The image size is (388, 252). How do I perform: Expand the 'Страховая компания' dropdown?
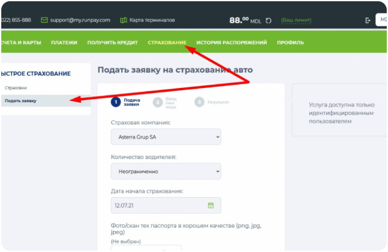coord(166,136)
